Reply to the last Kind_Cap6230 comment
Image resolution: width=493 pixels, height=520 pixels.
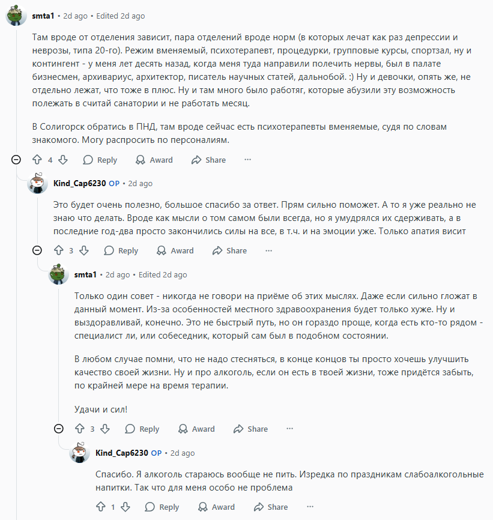pos(162,507)
